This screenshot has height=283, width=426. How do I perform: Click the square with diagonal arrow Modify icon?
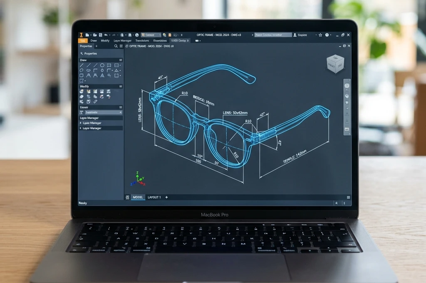click(88, 102)
